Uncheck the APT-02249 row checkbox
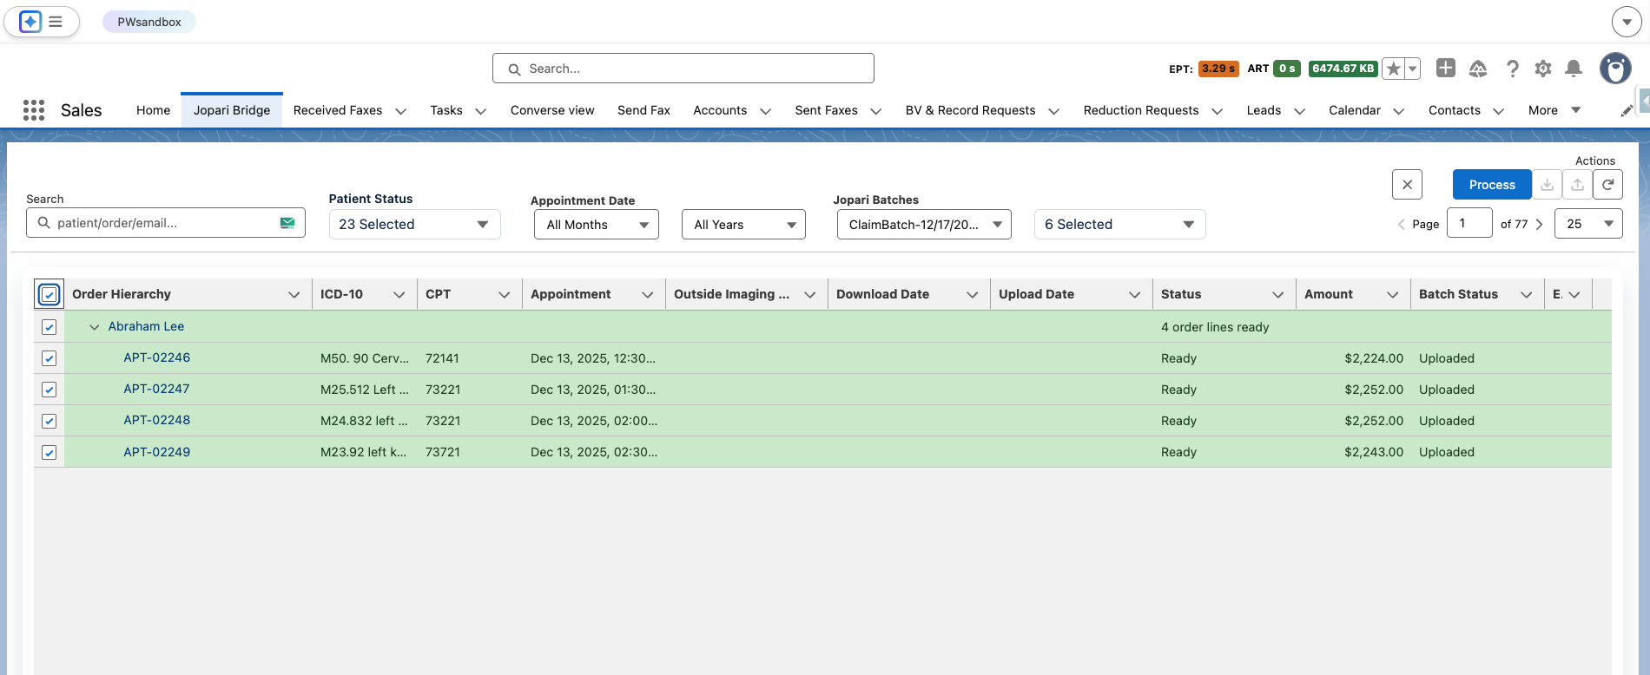Image resolution: width=1650 pixels, height=675 pixels. coord(49,452)
